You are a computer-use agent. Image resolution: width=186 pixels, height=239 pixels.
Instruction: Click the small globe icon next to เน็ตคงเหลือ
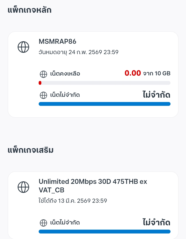click(x=43, y=74)
